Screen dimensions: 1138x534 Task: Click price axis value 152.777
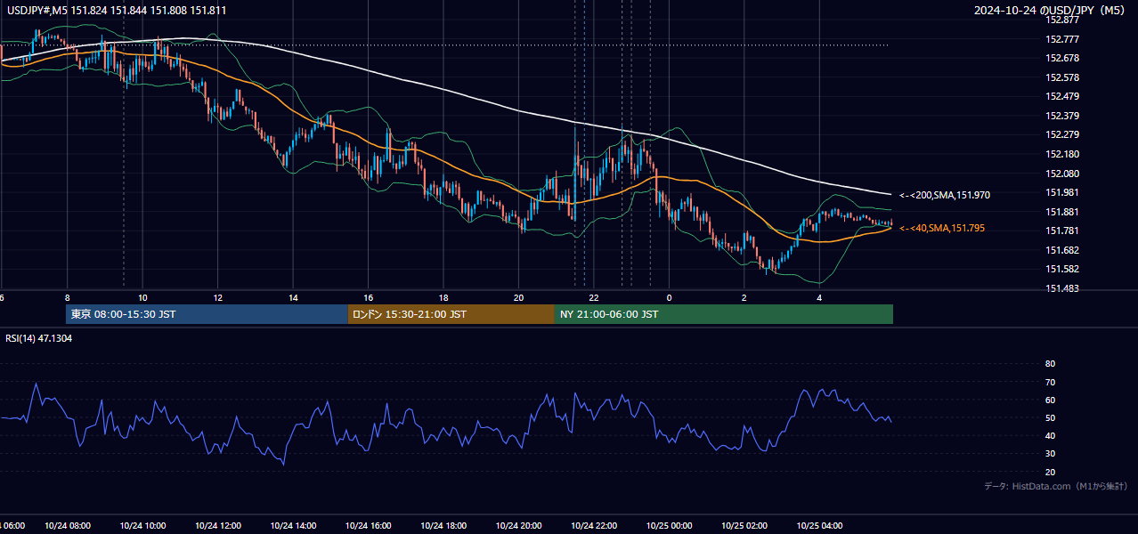(x=1063, y=39)
